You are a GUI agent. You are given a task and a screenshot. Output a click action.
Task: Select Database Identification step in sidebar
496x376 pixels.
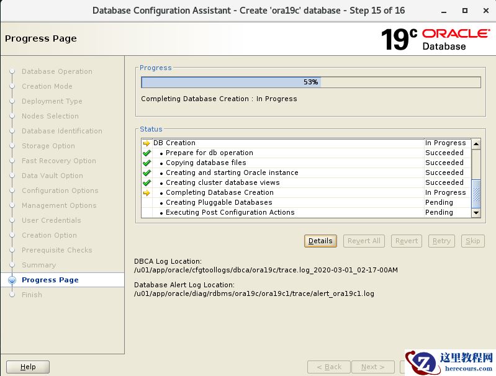tap(61, 131)
